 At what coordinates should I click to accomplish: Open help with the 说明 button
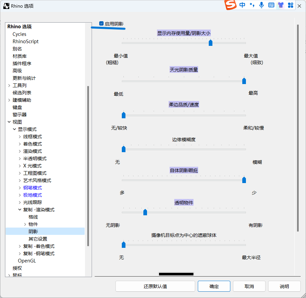[x=284, y=286]
